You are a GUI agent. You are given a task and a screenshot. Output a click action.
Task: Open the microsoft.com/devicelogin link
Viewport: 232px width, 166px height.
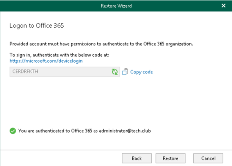tap(46, 61)
